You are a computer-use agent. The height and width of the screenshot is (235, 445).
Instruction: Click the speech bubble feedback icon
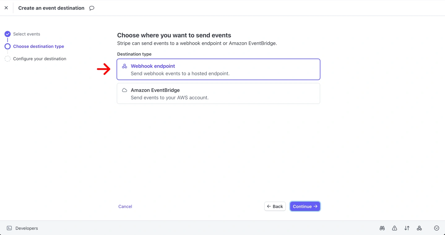[92, 8]
